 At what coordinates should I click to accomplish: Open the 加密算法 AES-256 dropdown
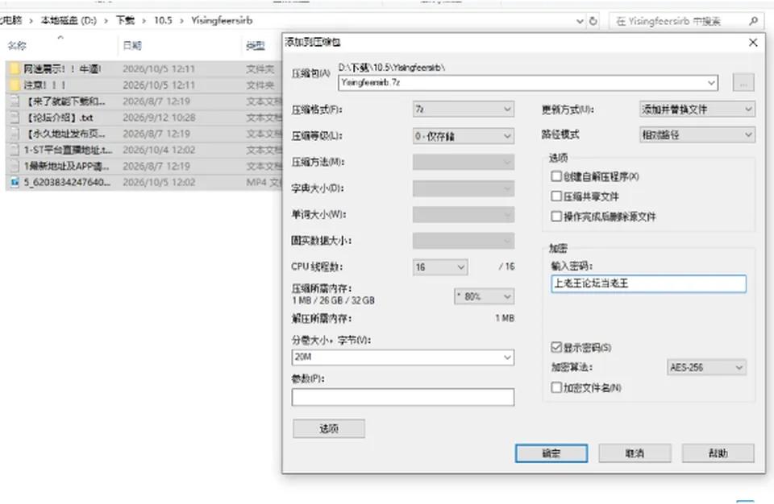click(x=706, y=367)
